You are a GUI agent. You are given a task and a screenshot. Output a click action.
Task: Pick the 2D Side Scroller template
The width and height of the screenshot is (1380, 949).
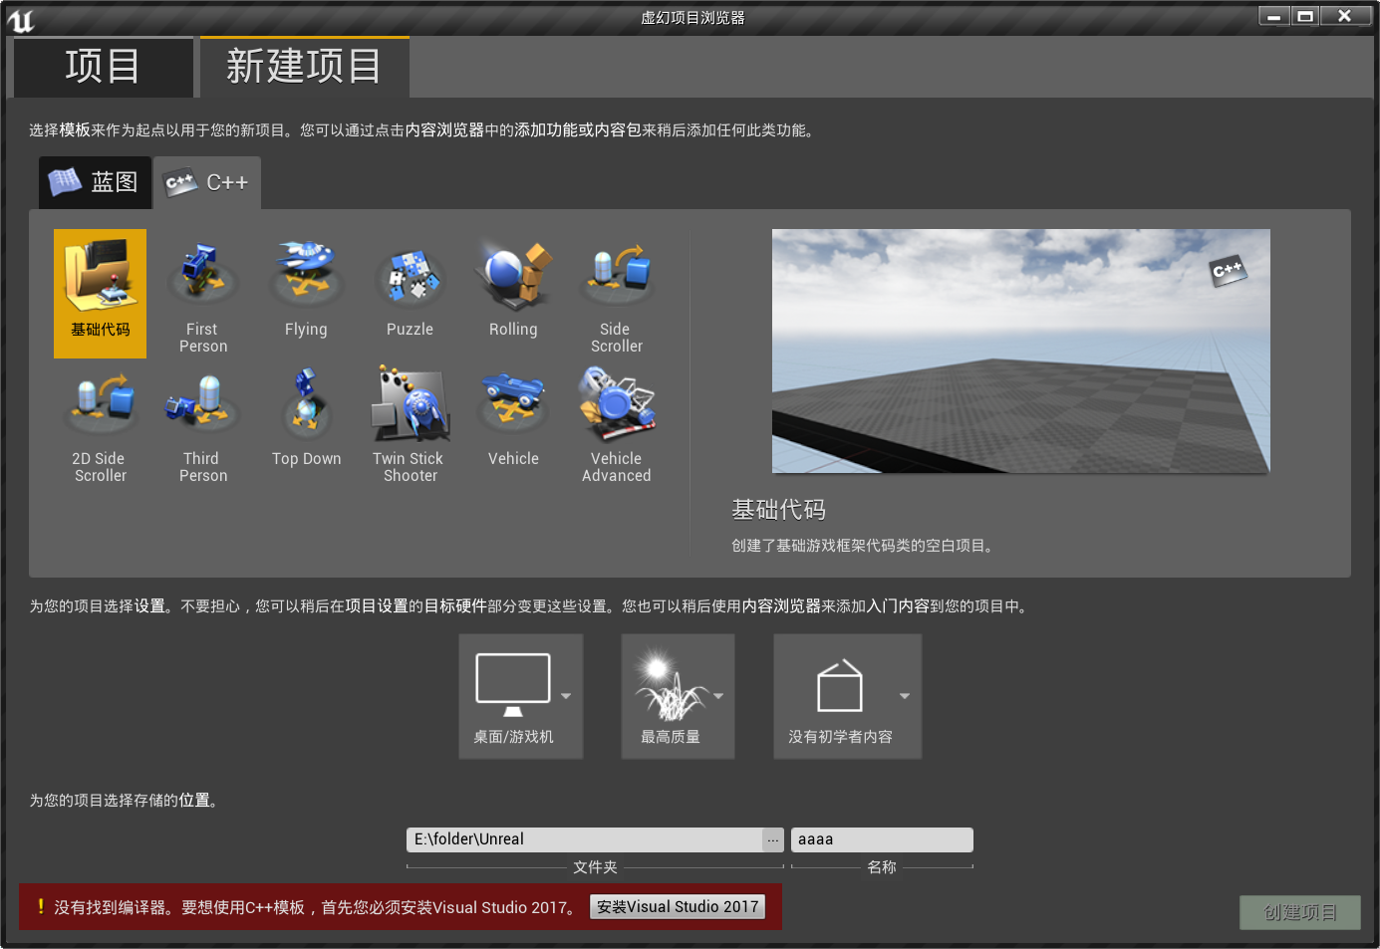[x=100, y=423]
